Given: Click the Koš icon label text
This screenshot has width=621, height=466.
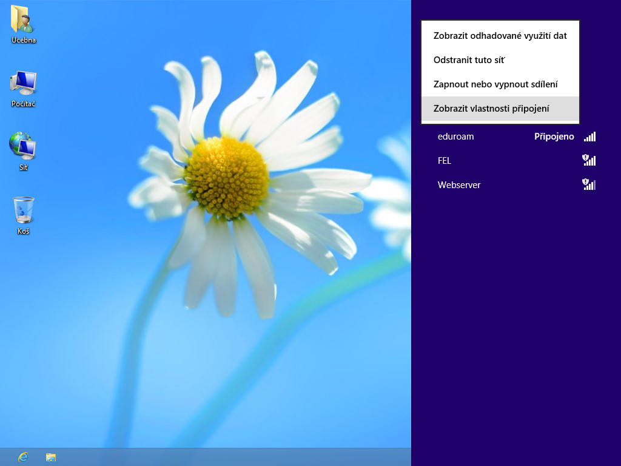Looking at the screenshot, I should click(24, 231).
